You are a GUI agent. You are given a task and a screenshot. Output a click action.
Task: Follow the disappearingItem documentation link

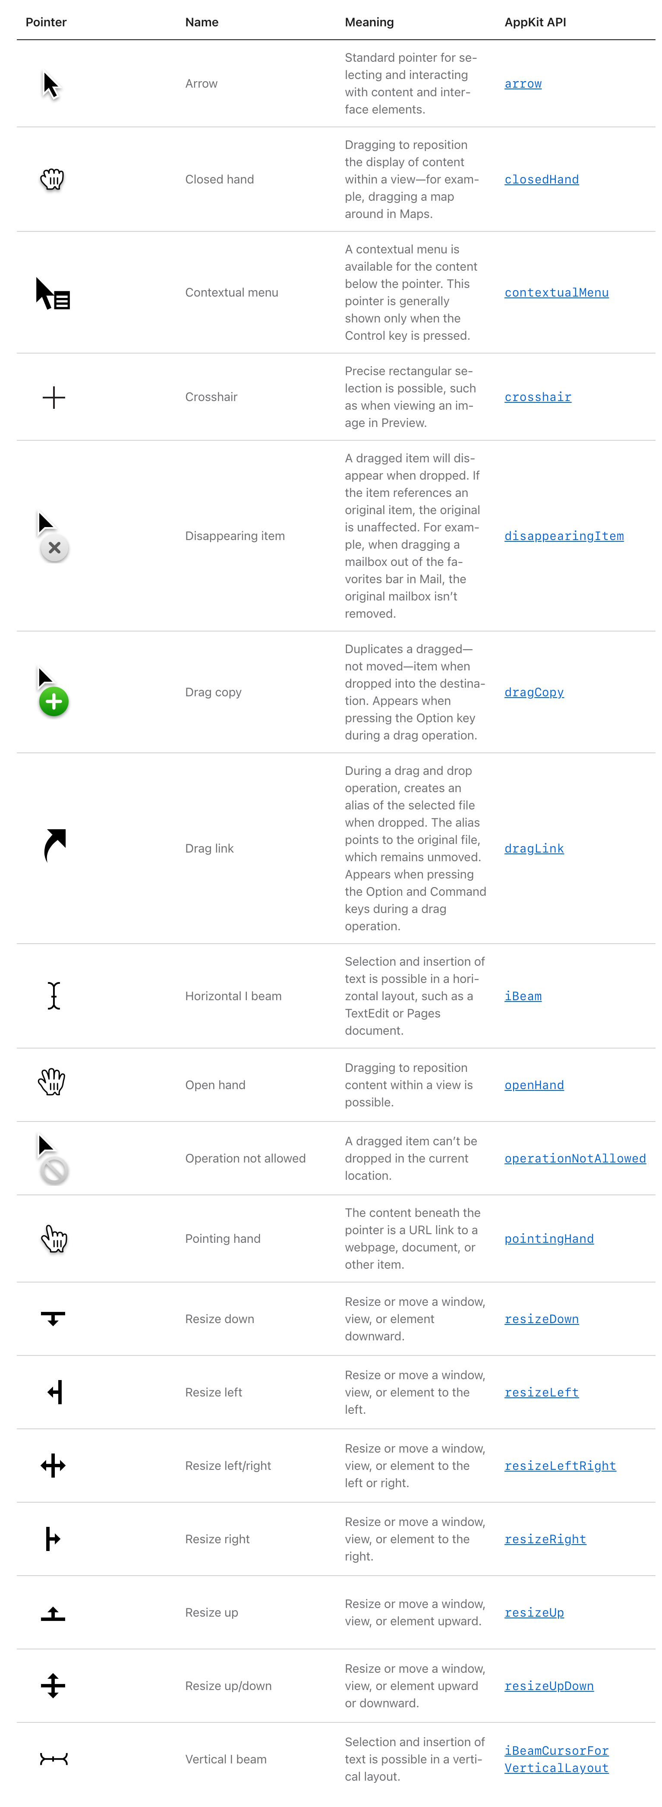point(564,536)
